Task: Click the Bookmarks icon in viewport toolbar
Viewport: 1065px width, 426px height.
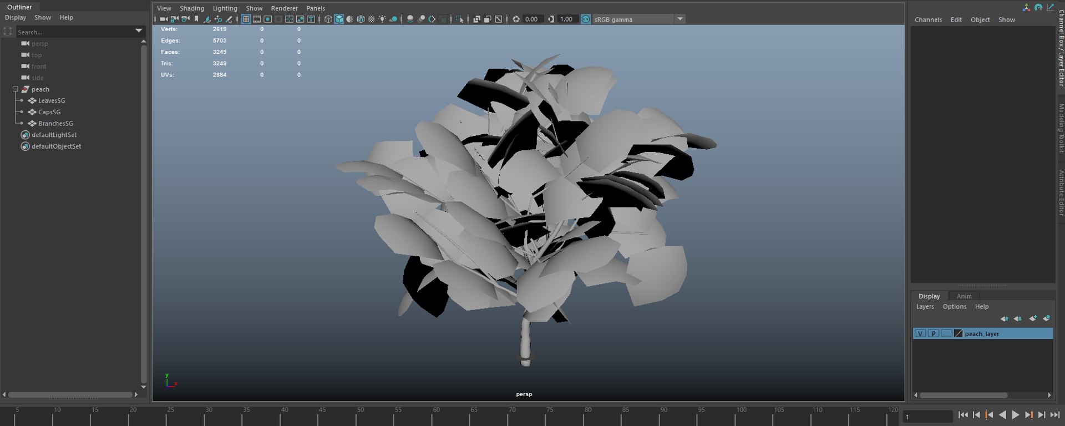Action: click(x=196, y=19)
